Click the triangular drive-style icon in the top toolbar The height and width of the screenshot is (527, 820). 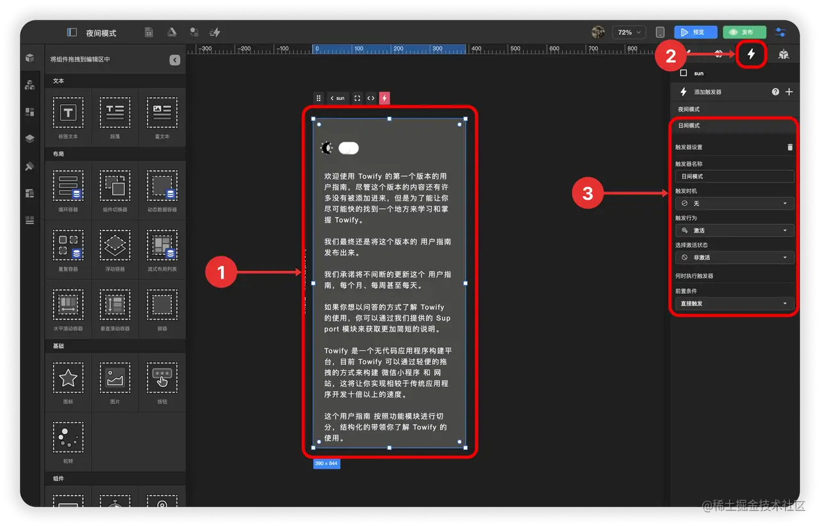[172, 32]
